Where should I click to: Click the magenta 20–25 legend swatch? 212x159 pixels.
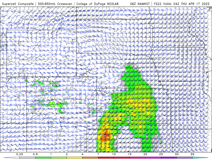153,158
